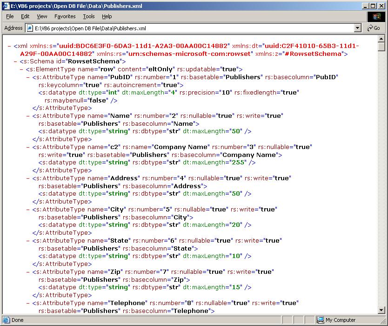Collapse the PubID AttributeType node

tap(28, 77)
